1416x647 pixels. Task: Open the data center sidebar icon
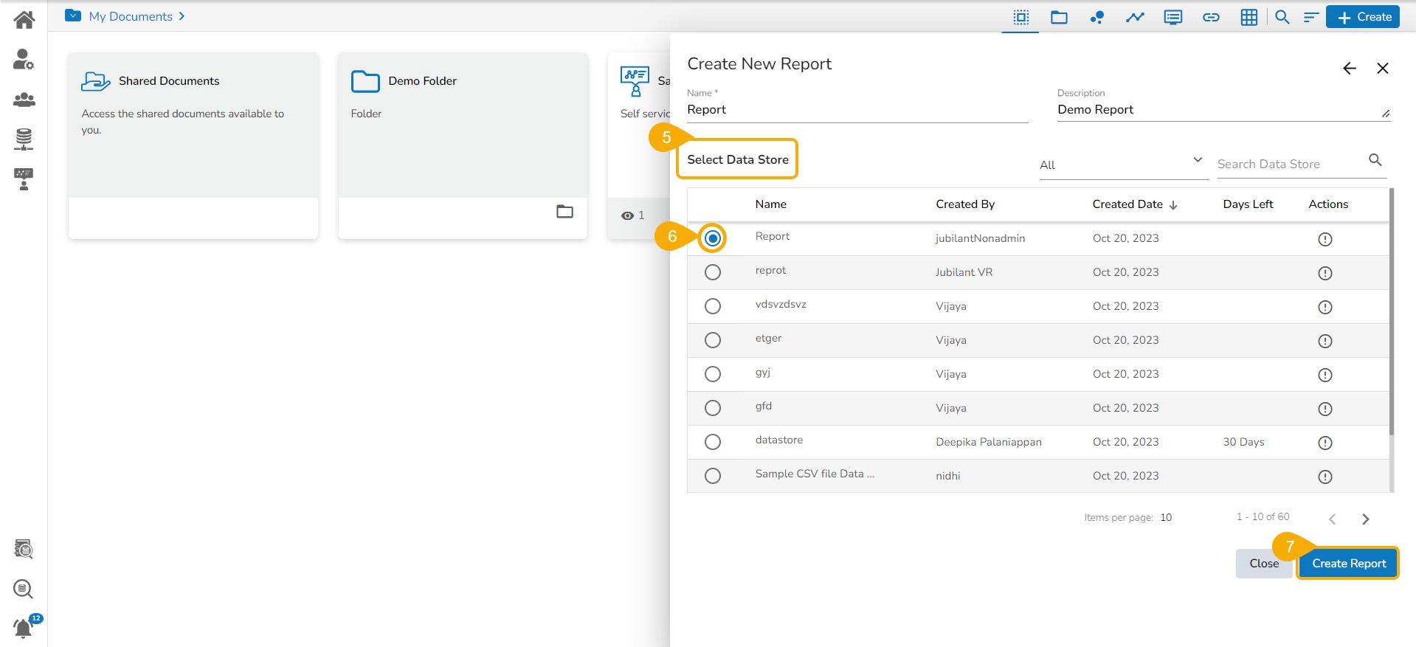pos(24,139)
